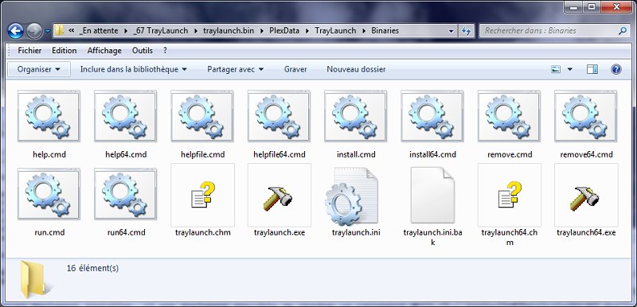Go back with the blue Back arrow
The height and width of the screenshot is (307, 637).
click(x=15, y=30)
